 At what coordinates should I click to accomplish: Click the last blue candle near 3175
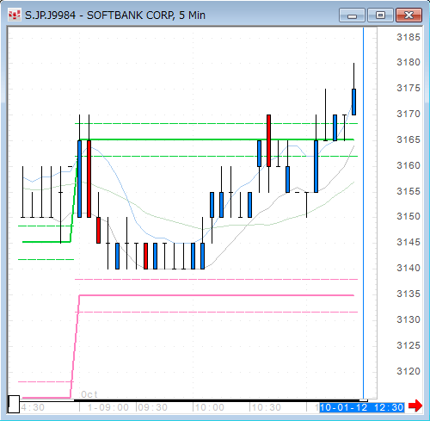point(354,102)
